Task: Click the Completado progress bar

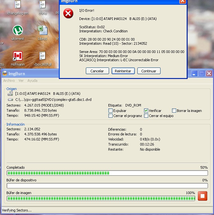Action: (x=107, y=173)
